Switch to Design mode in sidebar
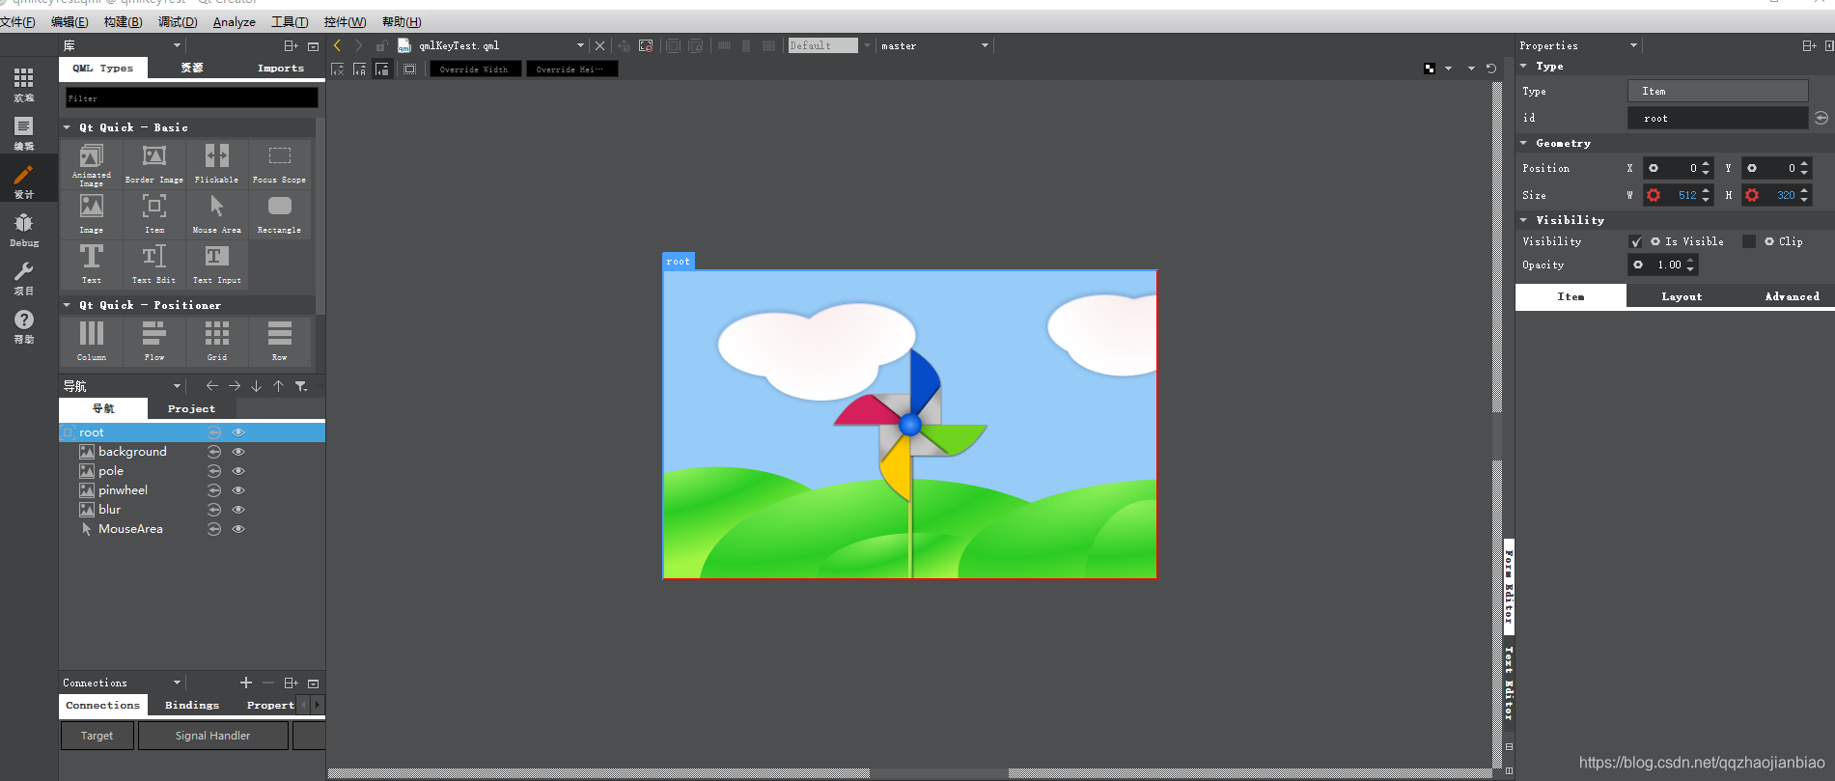 [24, 181]
